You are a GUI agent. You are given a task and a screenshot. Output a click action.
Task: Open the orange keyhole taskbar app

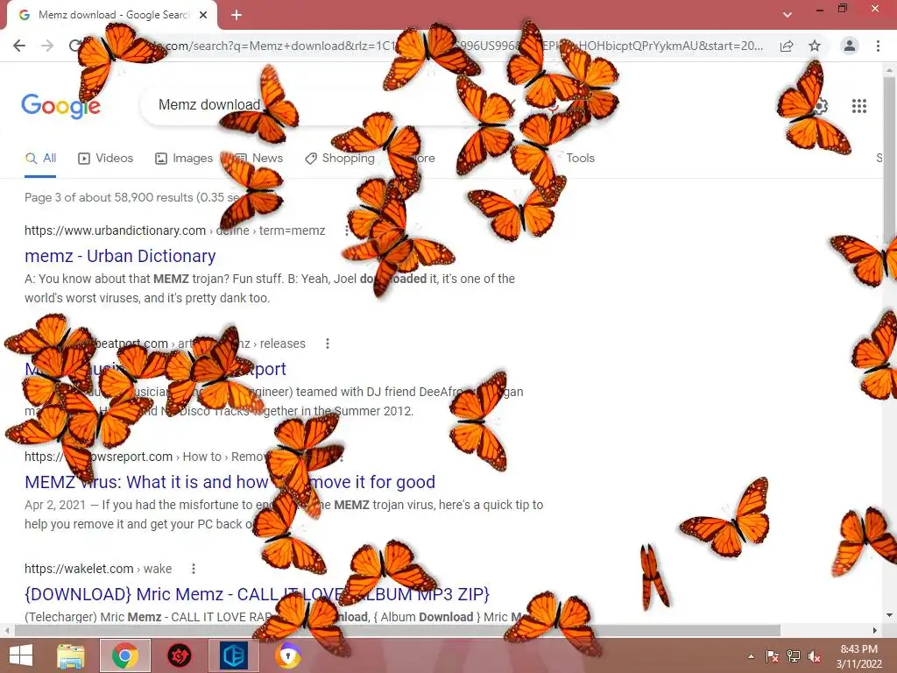(x=287, y=655)
